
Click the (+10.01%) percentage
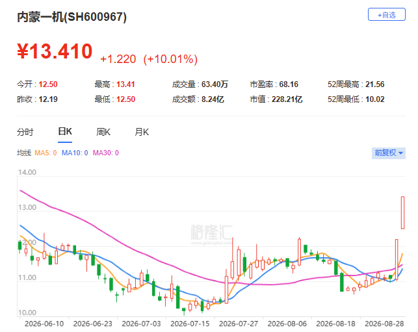[x=170, y=59]
